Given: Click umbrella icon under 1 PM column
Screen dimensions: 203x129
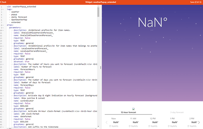Looking at the screenshot, I should pos(169,126).
